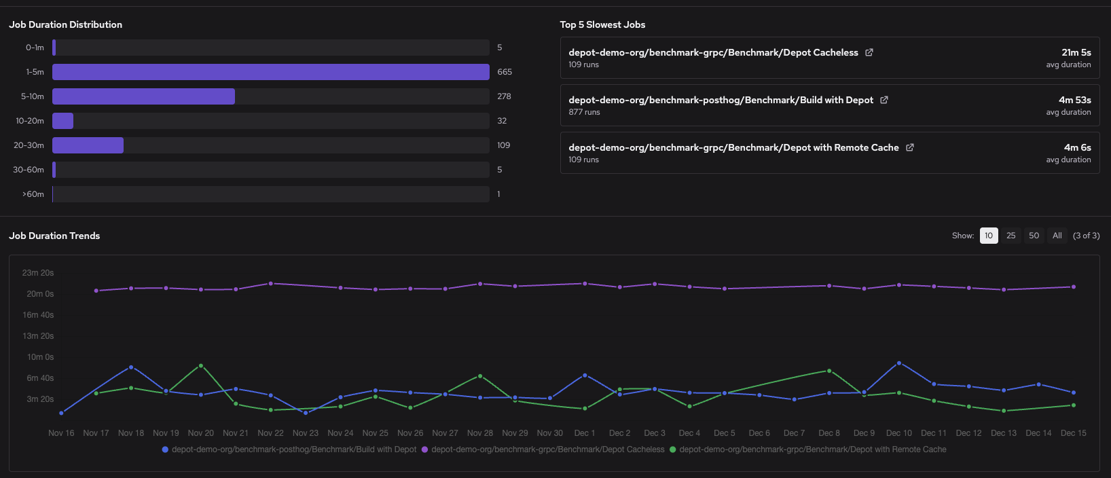This screenshot has height=478, width=1111.
Task: Show 50 jobs in trends chart
Action: [x=1034, y=236]
